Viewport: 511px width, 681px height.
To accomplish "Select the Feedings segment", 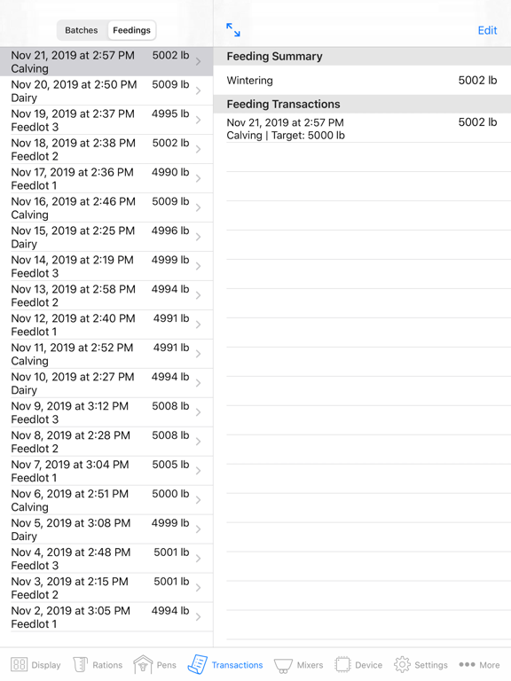I will coord(131,30).
